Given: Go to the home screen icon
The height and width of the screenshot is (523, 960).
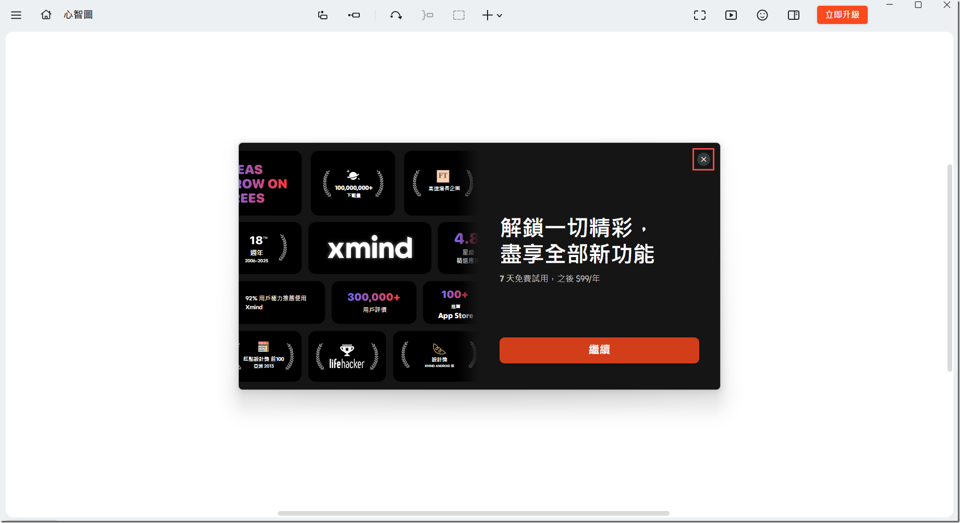Looking at the screenshot, I should click(x=46, y=15).
